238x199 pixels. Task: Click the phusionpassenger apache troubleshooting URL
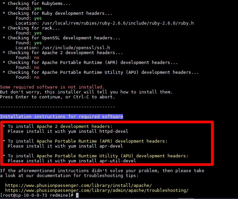97,190
